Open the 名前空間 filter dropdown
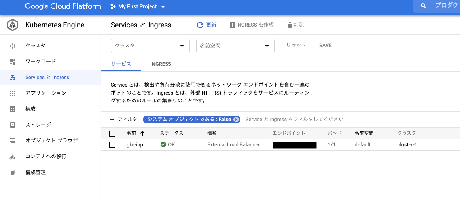460x203 pixels. (x=235, y=46)
